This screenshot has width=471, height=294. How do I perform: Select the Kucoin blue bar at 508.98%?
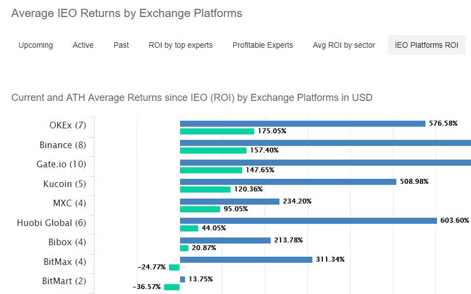pos(288,182)
